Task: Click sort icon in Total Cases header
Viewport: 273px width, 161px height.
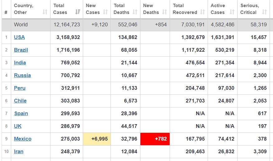Action: coord(78,12)
